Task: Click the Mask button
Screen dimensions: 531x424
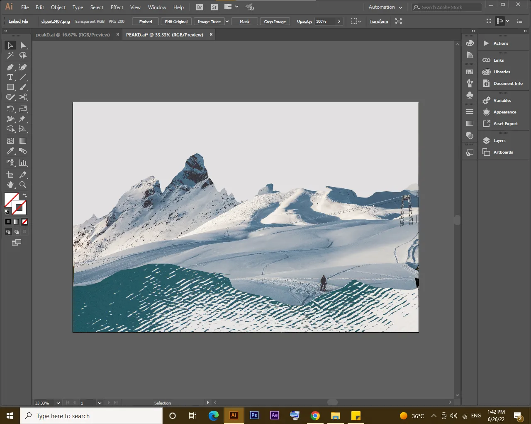Action: pos(245,22)
